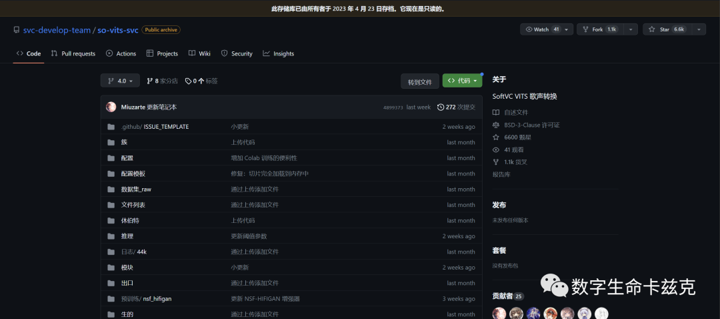Image resolution: width=720 pixels, height=319 pixels.
Task: Click folder icon for 簇 row
Action: click(111, 143)
